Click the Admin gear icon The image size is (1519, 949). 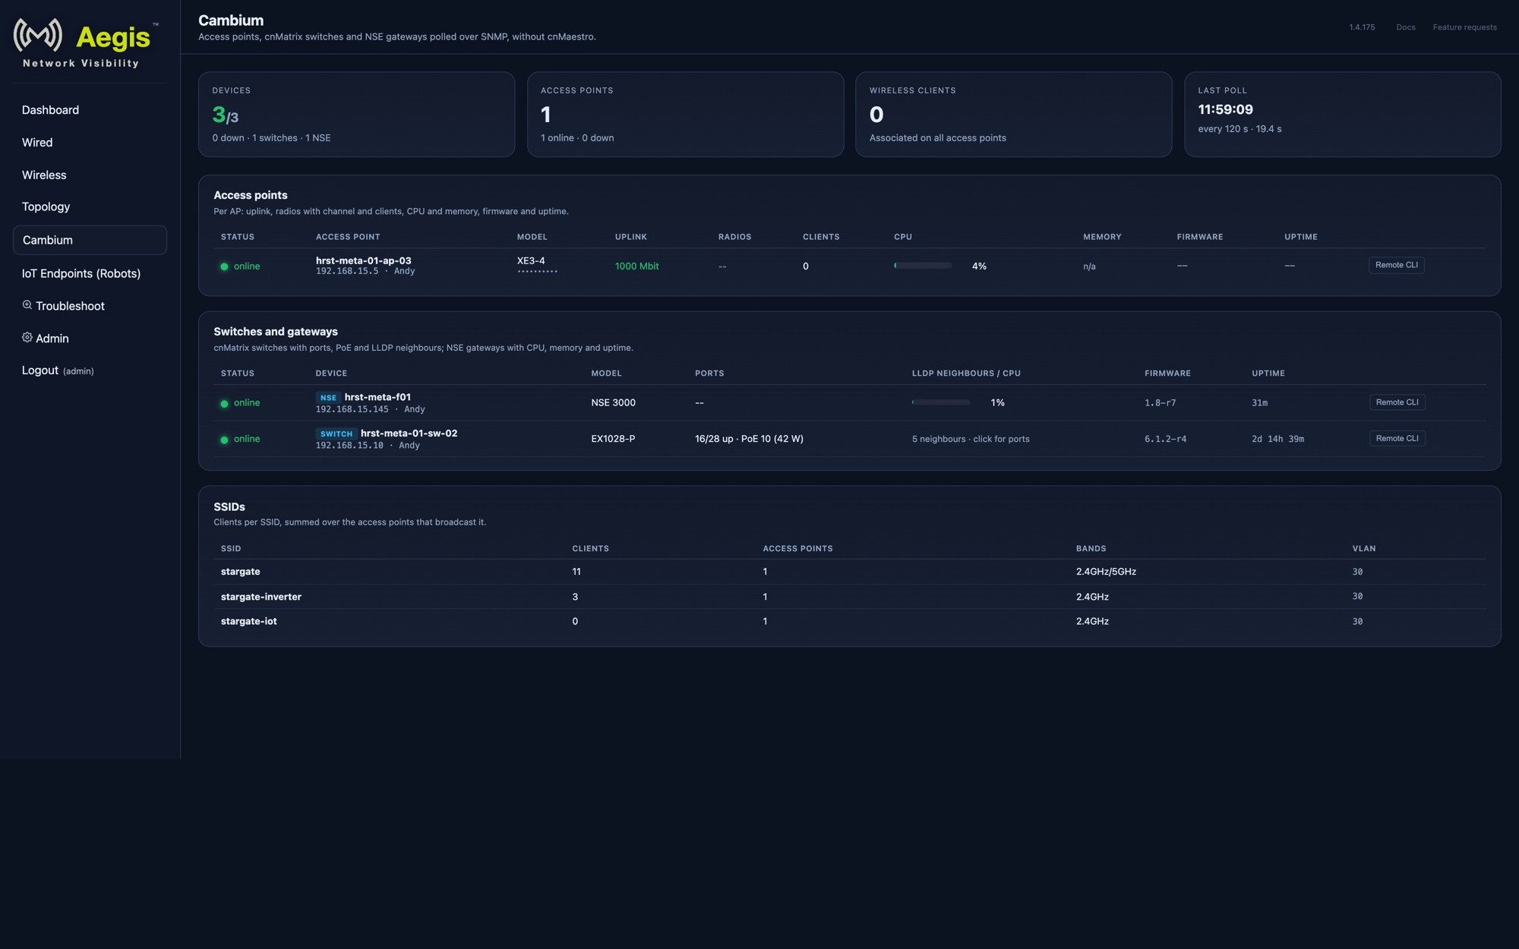point(27,338)
